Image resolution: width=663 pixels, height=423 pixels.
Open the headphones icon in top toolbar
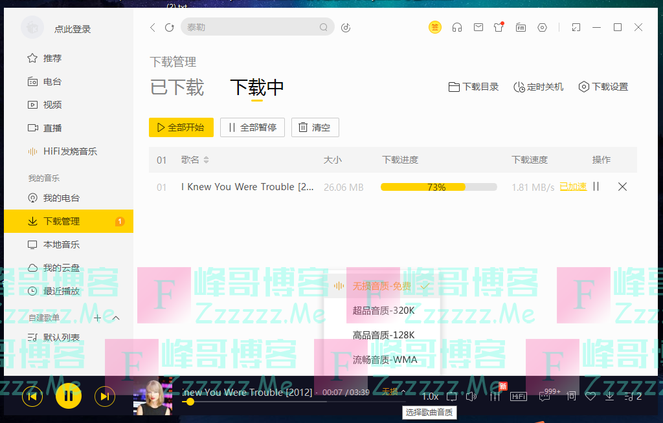pyautogui.click(x=457, y=27)
